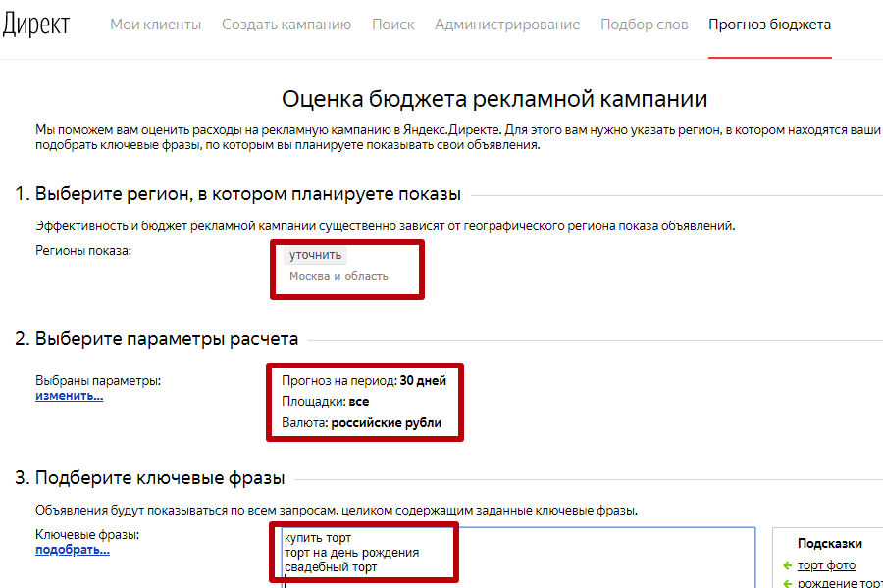Click the Москва и область region text
883x588 pixels.
(338, 276)
